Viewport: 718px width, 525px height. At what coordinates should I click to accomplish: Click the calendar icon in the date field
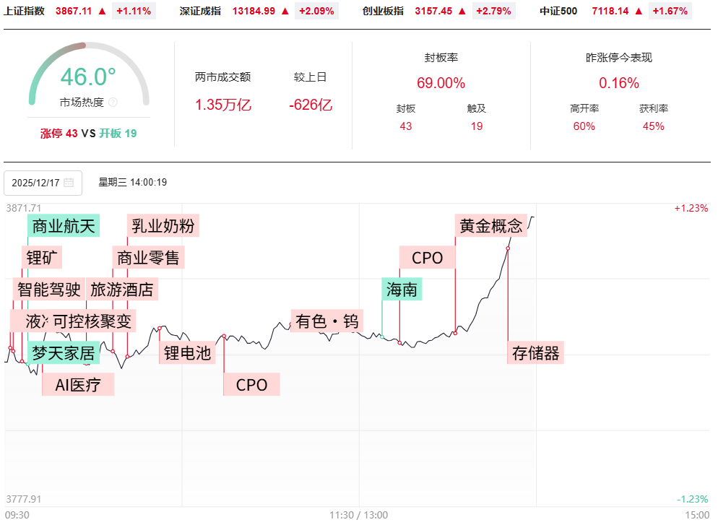click(x=69, y=183)
